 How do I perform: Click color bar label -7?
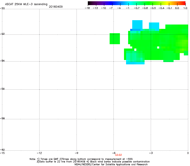coord(111,8)
